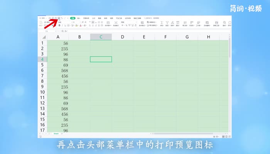Click the Print Preview icon in the quick access bar
This screenshot has width=270, height=154.
click(58, 18)
